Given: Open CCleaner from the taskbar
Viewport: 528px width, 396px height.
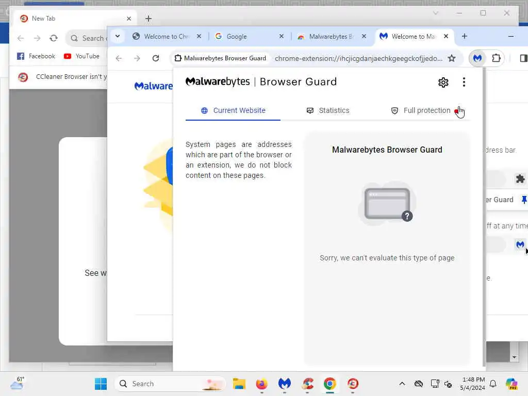Looking at the screenshot, I should click(307, 384).
